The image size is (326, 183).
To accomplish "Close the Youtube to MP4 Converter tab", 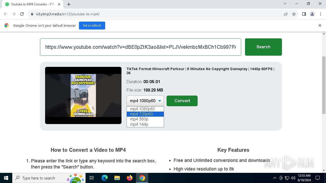I will (59, 4).
